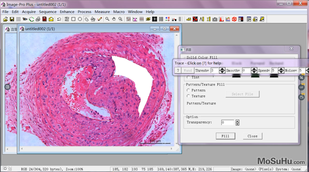The height and width of the screenshot is (172, 309).
Task: Select the multiple AOI shapes tool
Action: coord(93,19)
